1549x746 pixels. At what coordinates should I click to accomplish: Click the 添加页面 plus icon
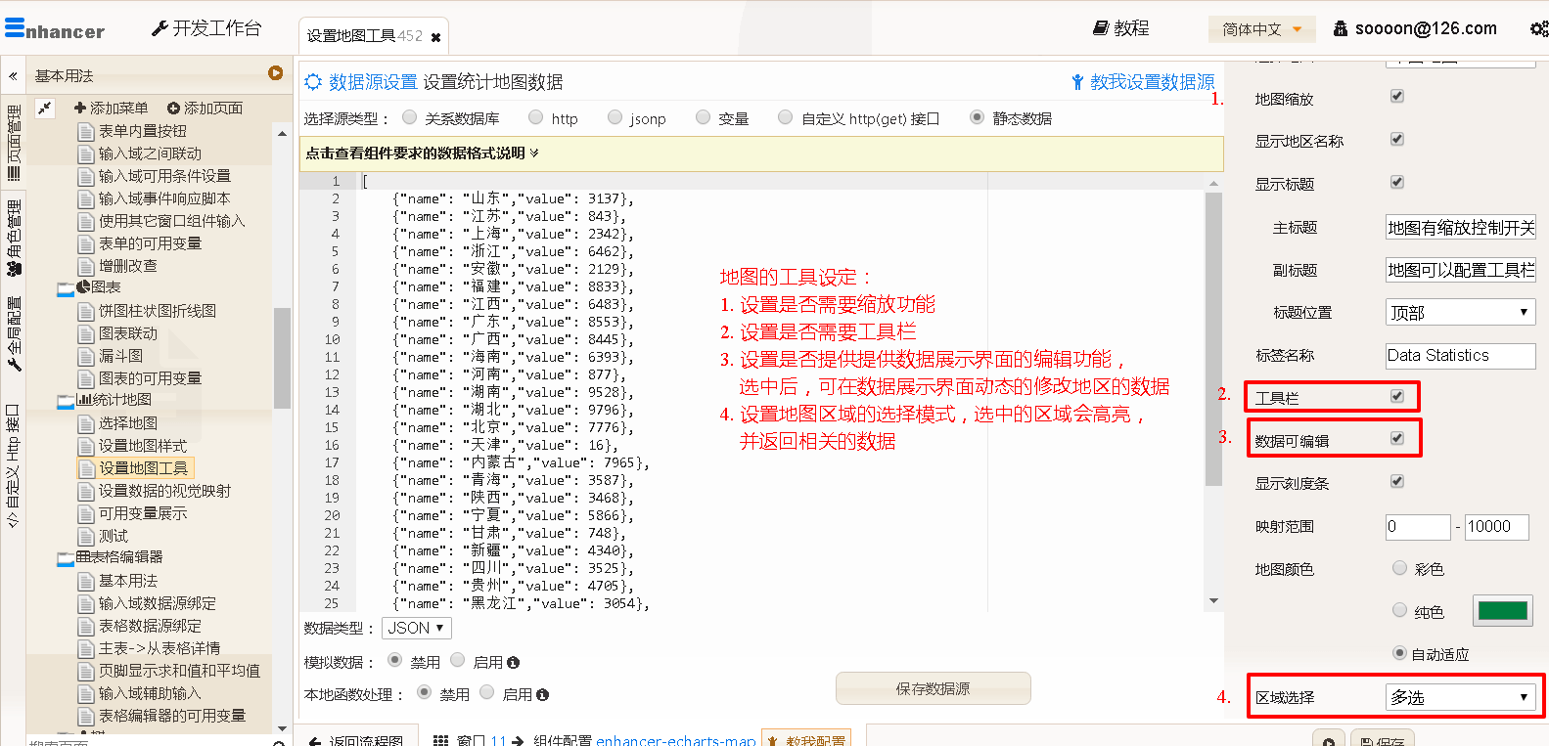click(173, 109)
